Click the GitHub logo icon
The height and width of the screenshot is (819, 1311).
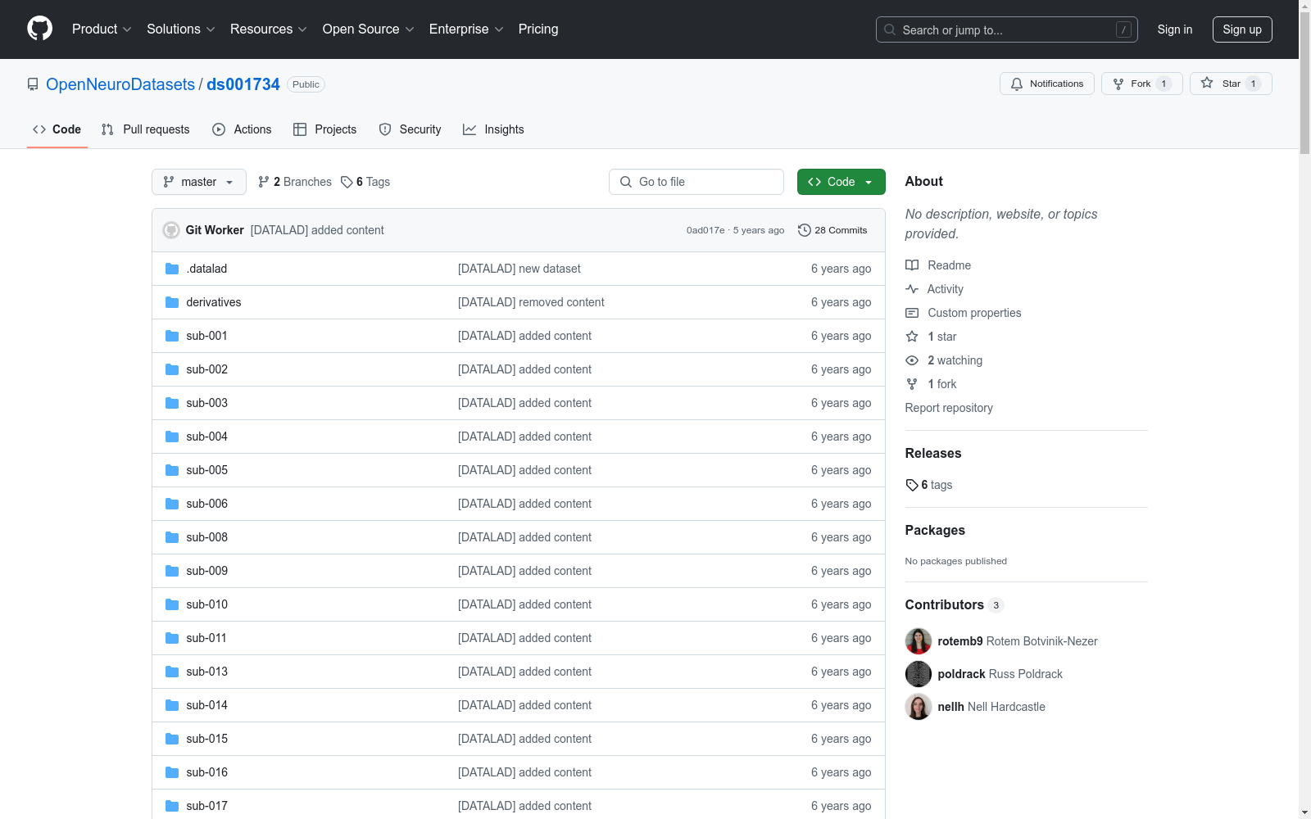point(39,29)
